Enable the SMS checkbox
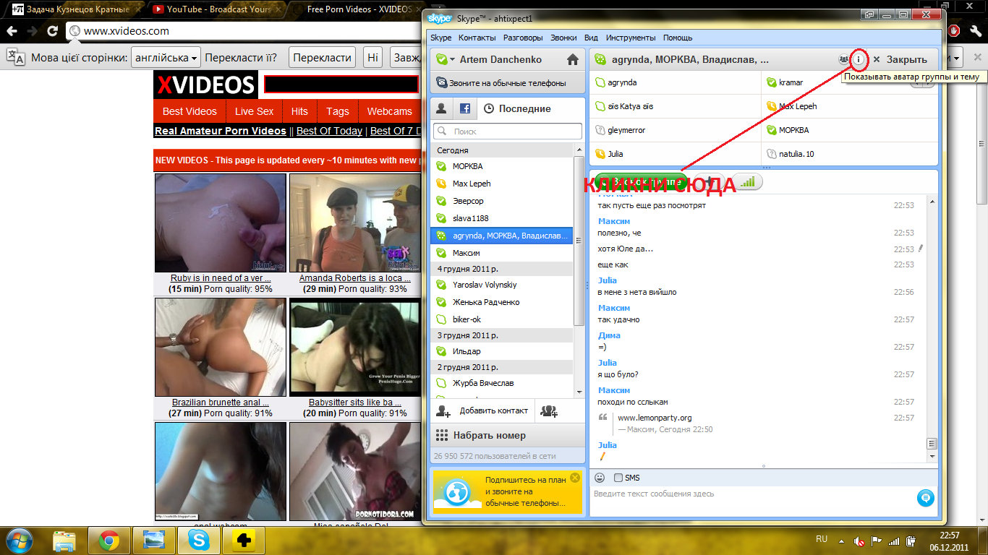 coord(618,478)
